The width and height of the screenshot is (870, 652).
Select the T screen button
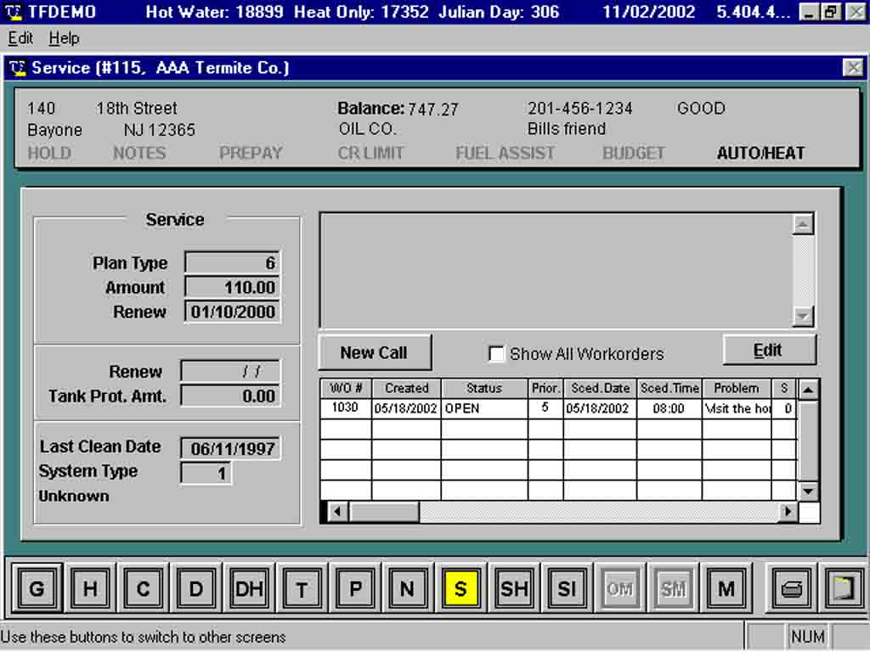click(302, 588)
